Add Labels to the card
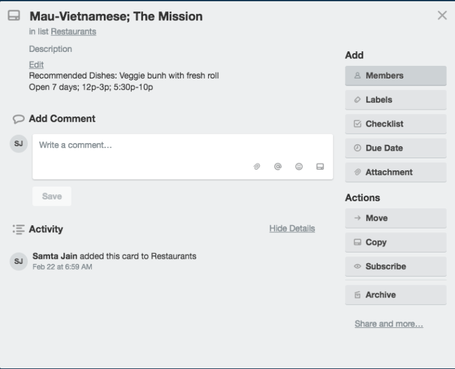 396,99
